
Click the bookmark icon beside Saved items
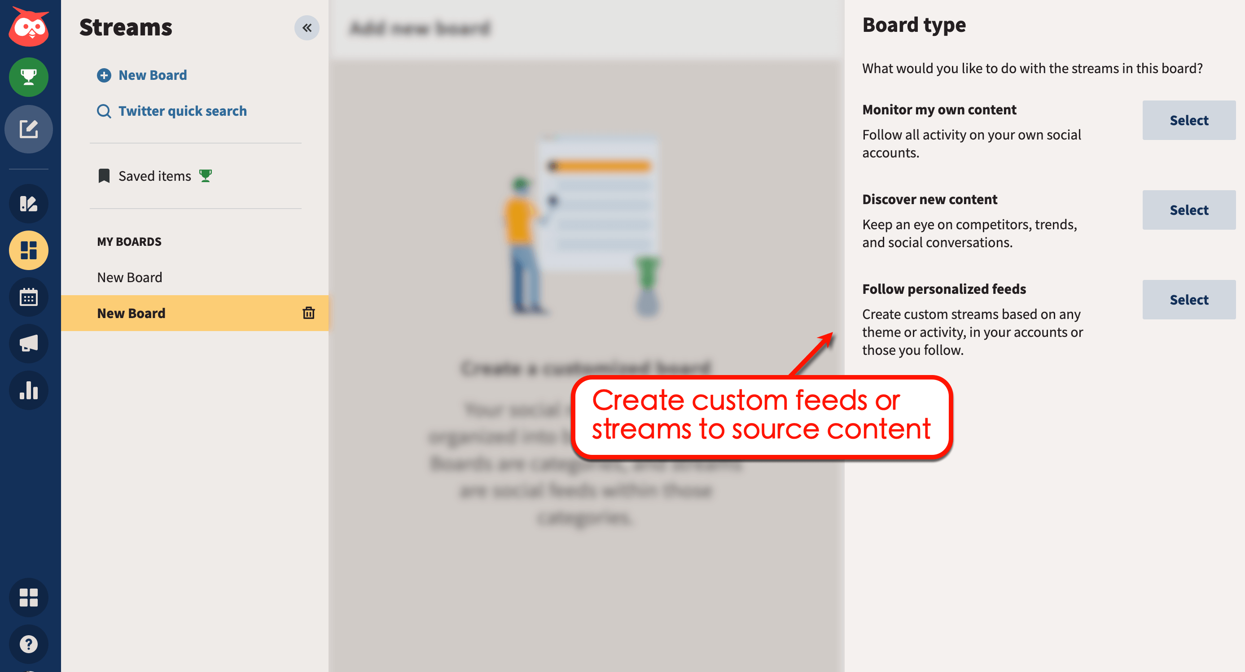coord(104,175)
